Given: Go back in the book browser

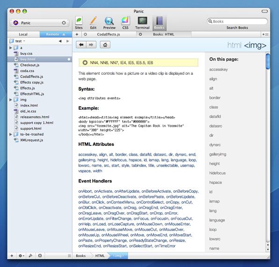Looking at the screenshot, I should point(81,45).
